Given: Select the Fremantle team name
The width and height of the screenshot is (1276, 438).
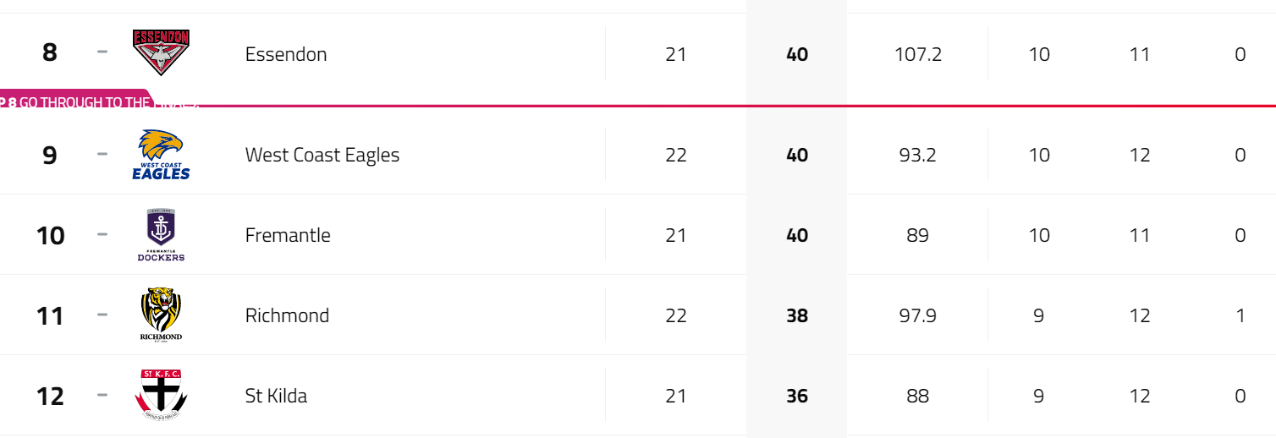Looking at the screenshot, I should (288, 235).
